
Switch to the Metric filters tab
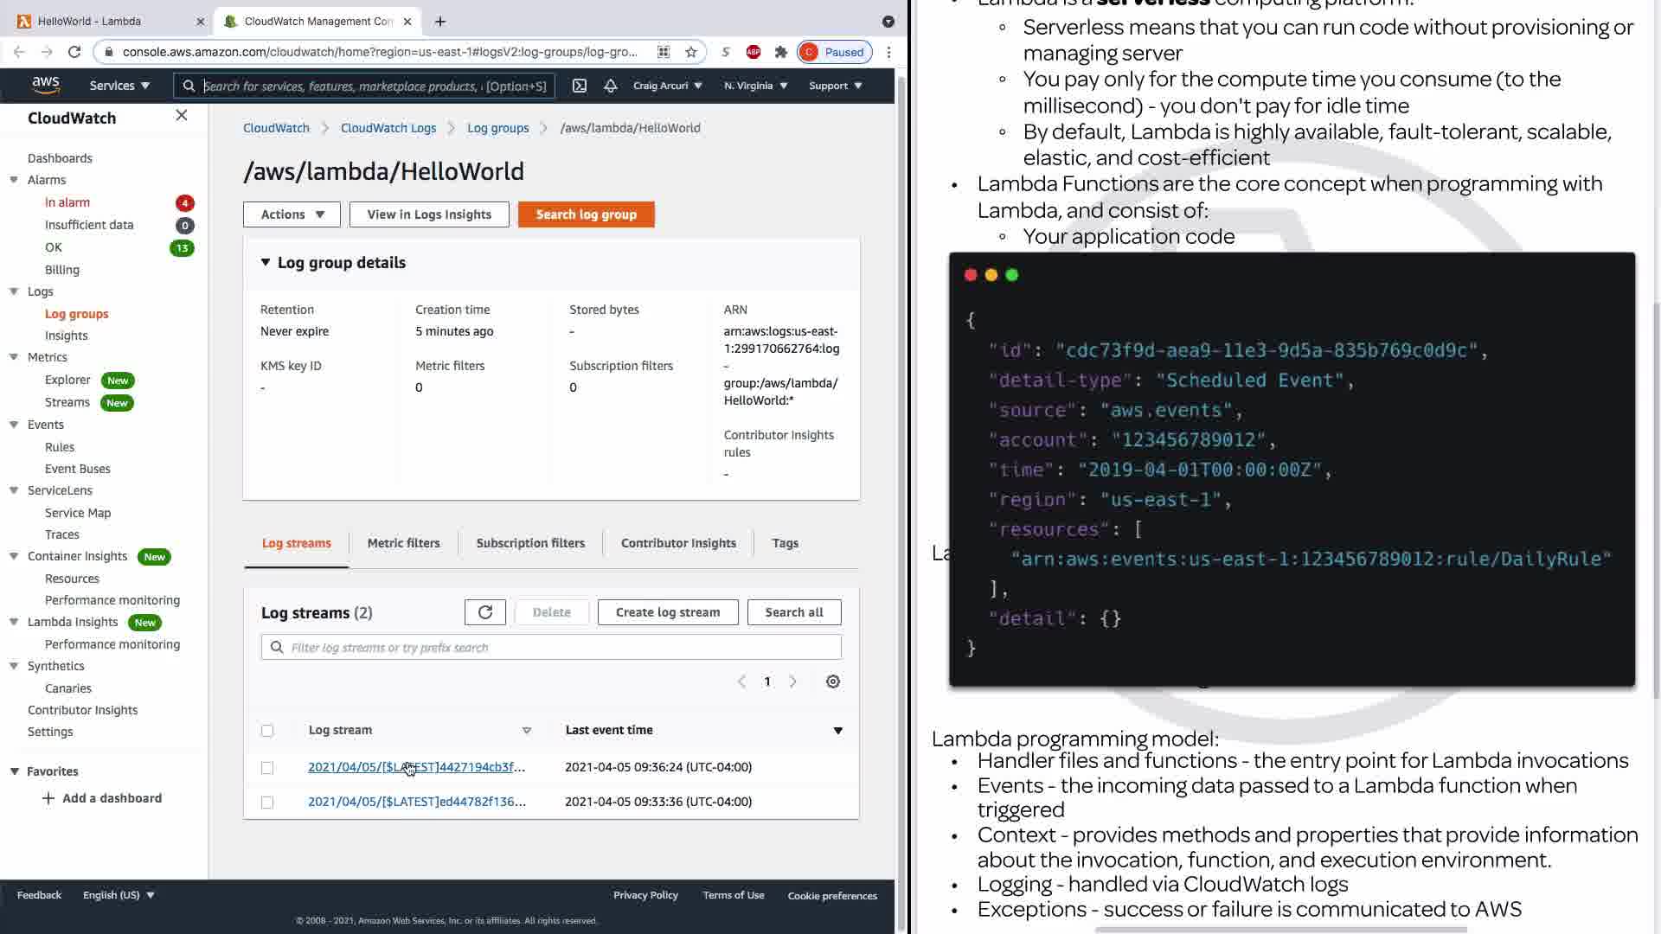403,543
